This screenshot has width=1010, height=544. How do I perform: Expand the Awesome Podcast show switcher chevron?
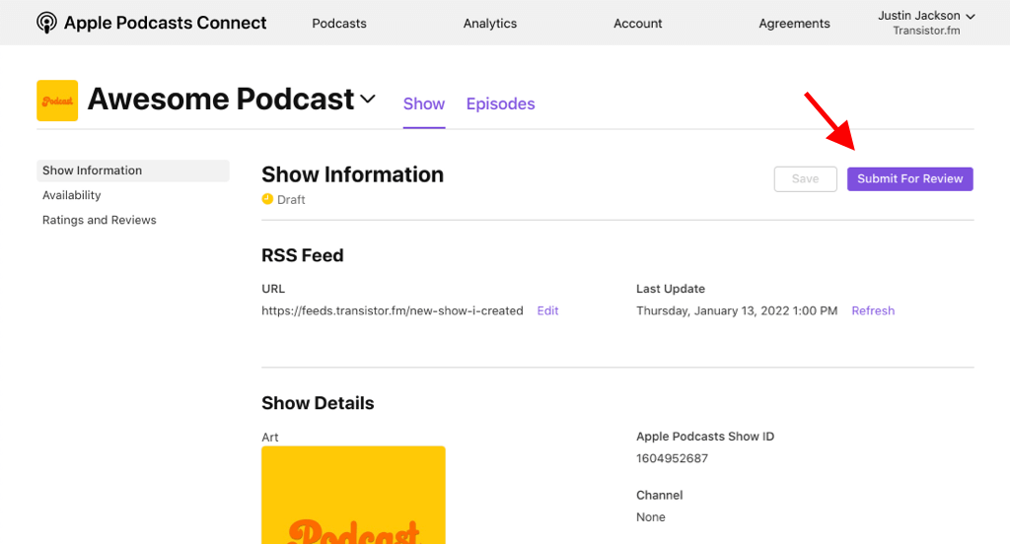point(368,99)
